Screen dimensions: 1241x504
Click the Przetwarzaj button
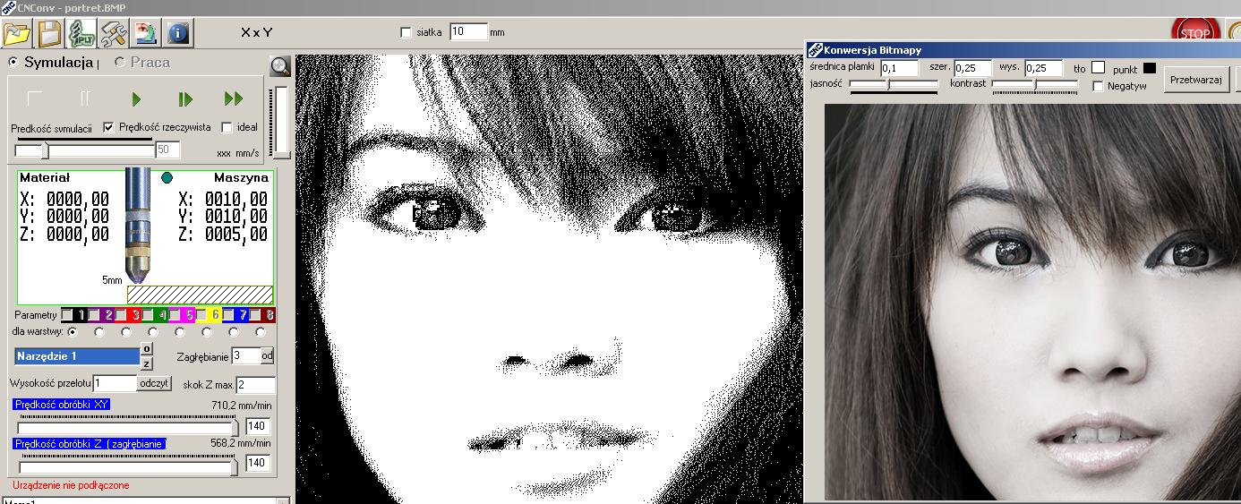pos(1196,80)
